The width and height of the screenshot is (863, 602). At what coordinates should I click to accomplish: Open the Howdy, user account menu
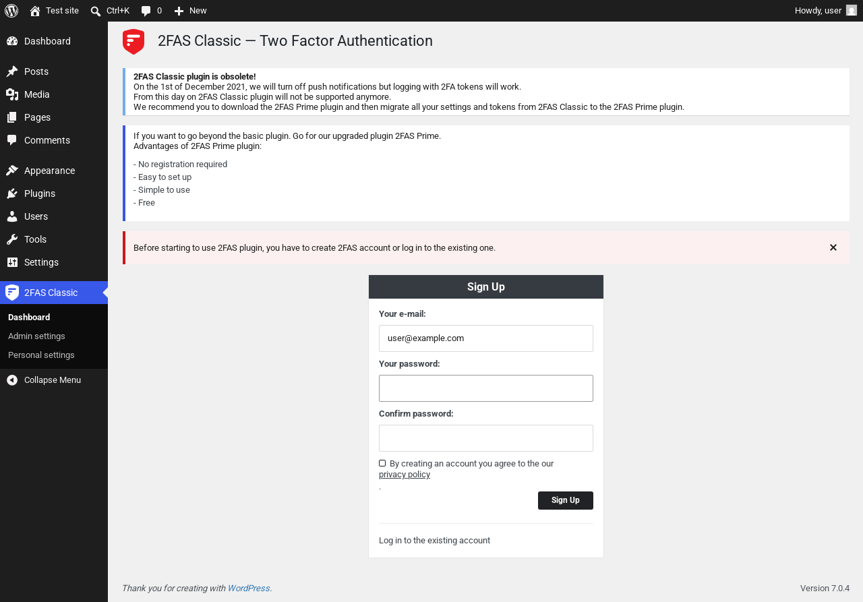826,11
